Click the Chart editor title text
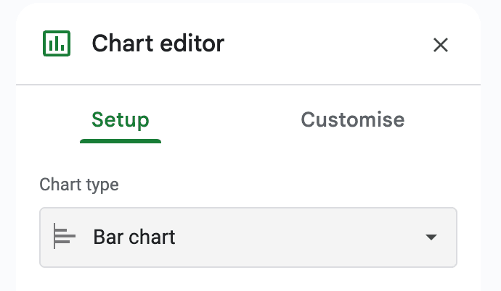This screenshot has height=291, width=501. 158,43
